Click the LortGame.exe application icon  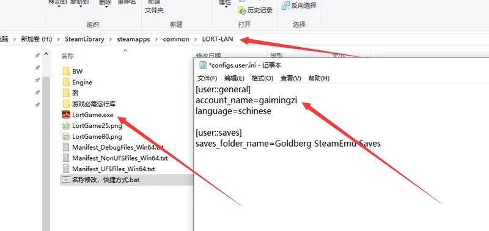coord(66,115)
